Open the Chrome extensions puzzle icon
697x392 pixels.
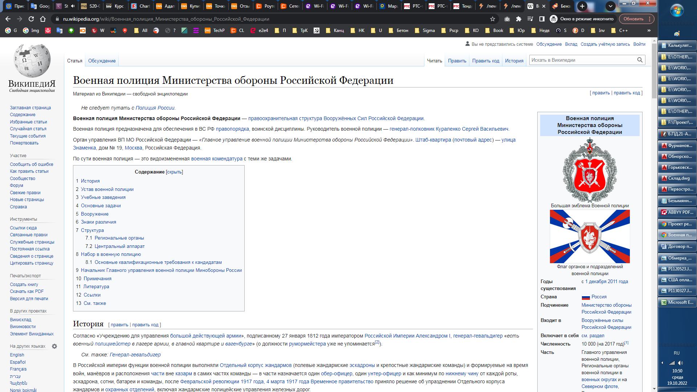pyautogui.click(x=518, y=19)
